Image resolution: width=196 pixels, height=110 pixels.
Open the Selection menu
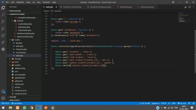tap(20, 2)
